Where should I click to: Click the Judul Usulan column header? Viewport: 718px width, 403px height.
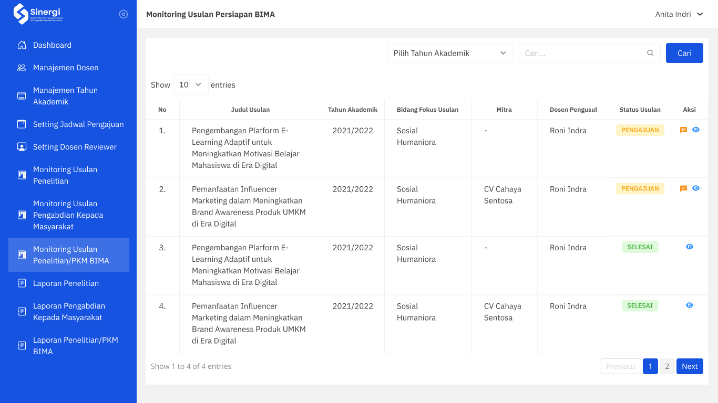click(x=251, y=110)
